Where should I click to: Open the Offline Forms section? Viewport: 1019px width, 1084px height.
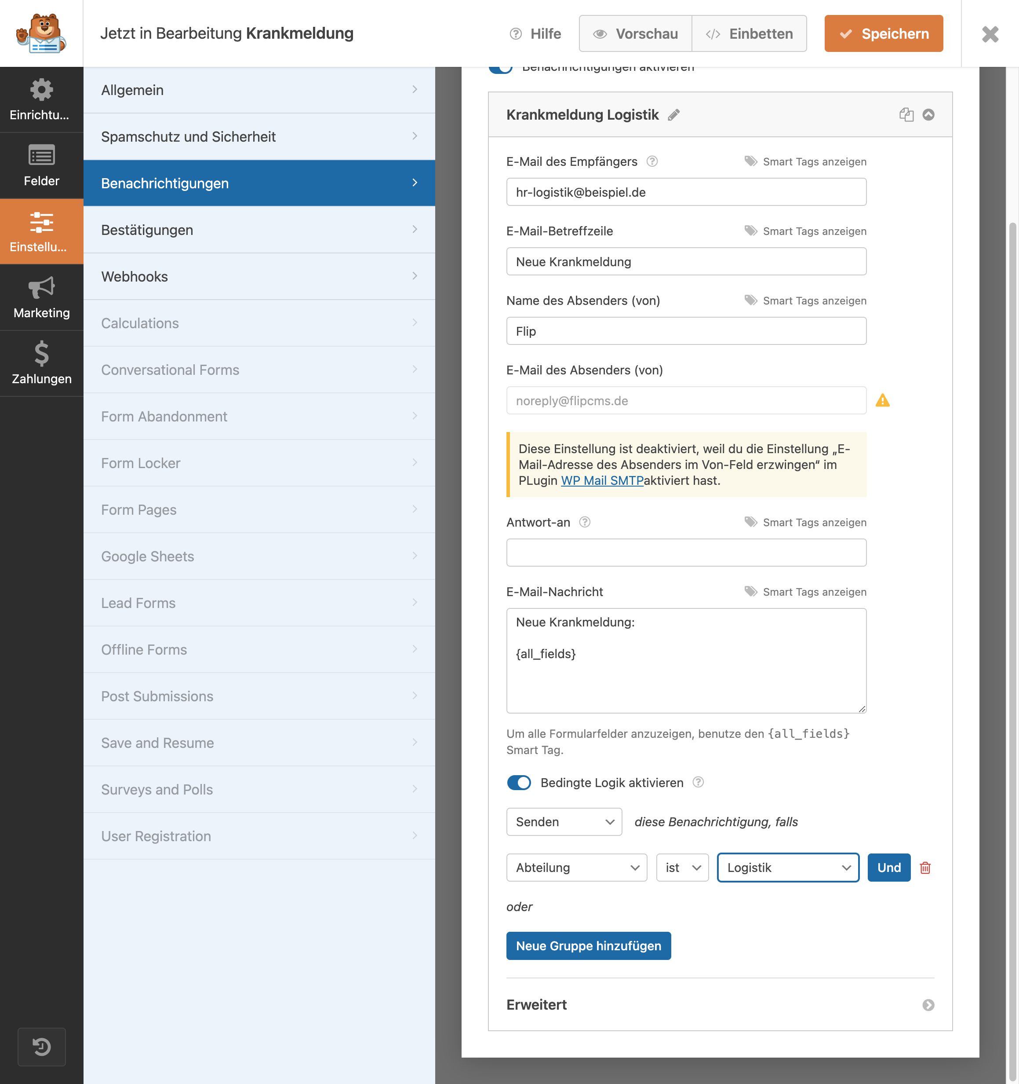(259, 649)
